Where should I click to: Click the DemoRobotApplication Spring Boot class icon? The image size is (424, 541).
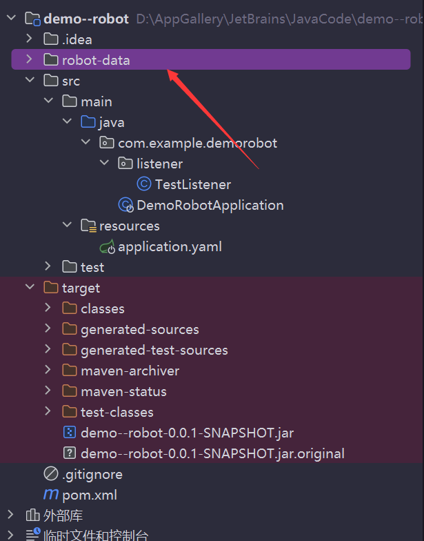125,205
